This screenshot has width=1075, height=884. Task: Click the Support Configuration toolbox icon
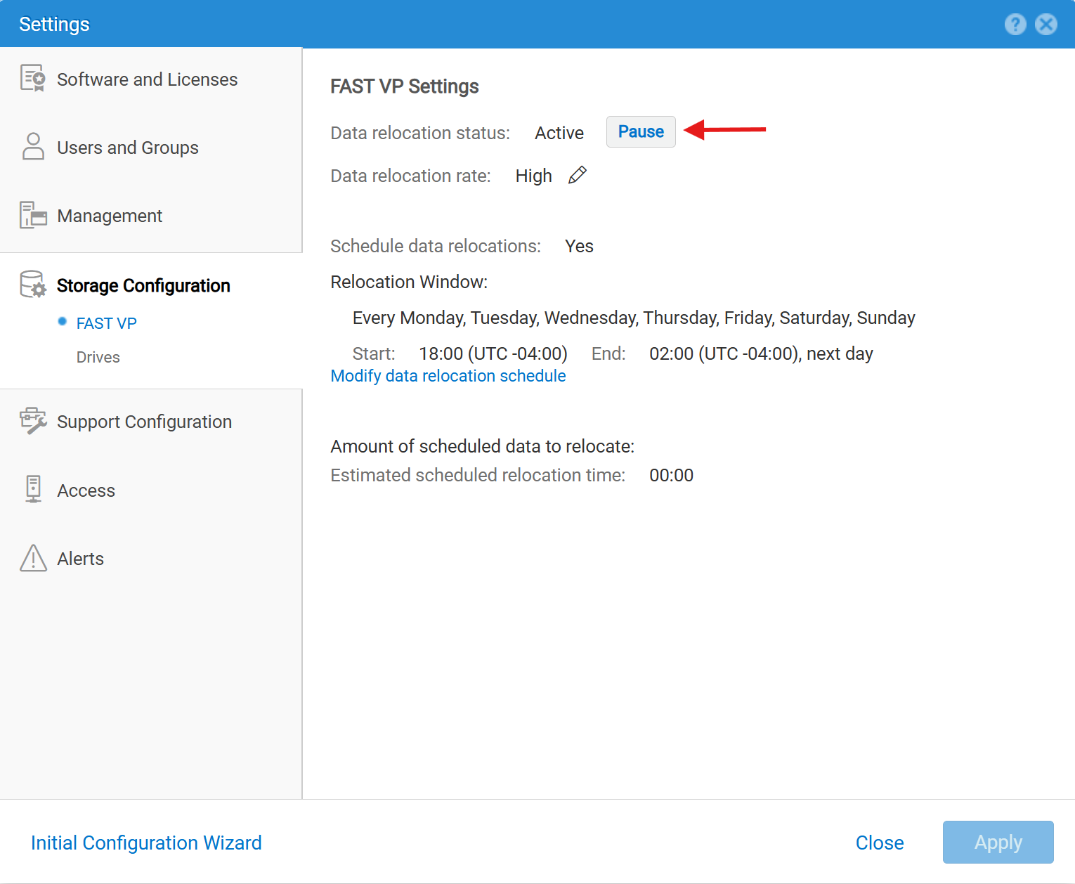pos(32,421)
